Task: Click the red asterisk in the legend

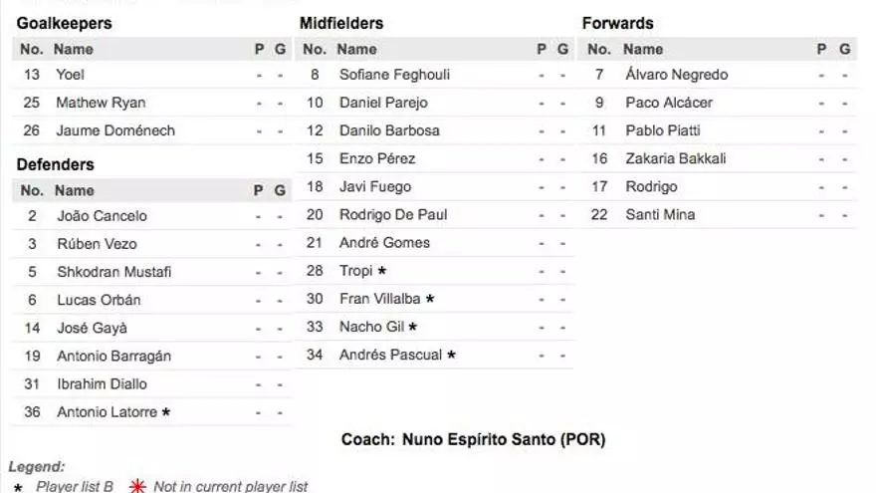Action: tap(137, 487)
